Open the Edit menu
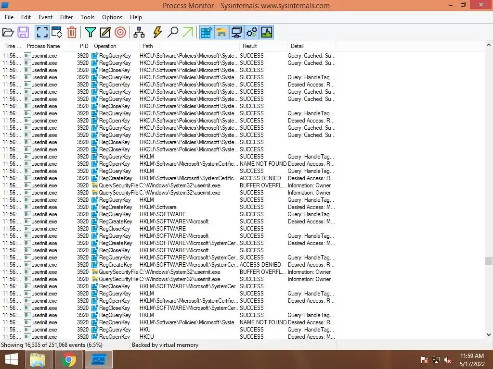 26,17
